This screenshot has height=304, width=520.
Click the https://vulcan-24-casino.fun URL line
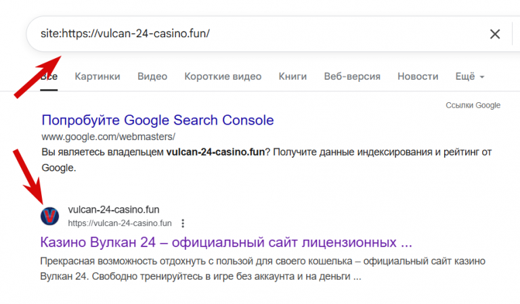(x=120, y=223)
